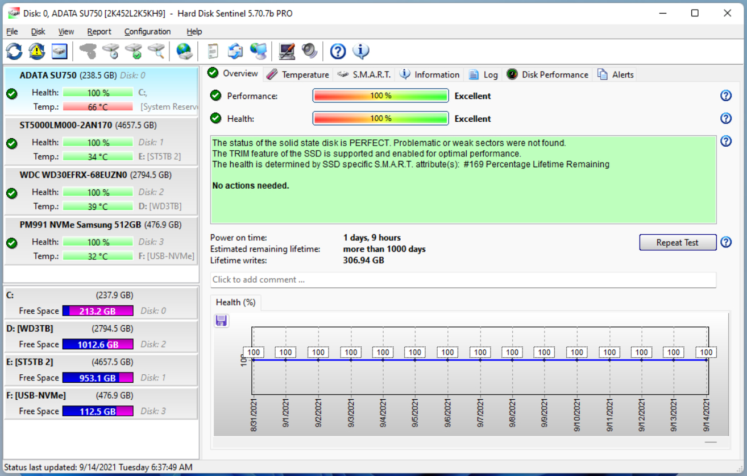Select the PM991 NVMe Samsung 512GB entry
The image size is (747, 476).
[x=101, y=241]
